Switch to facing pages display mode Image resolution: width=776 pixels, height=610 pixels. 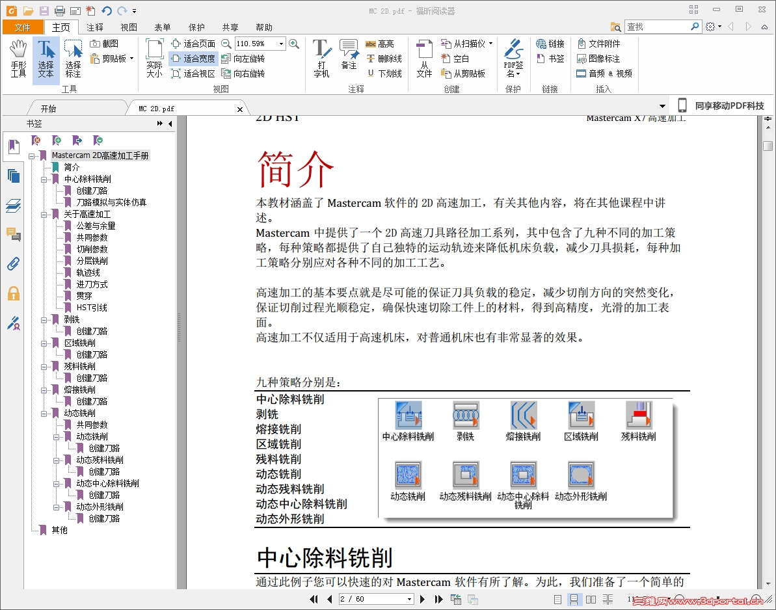point(591,599)
